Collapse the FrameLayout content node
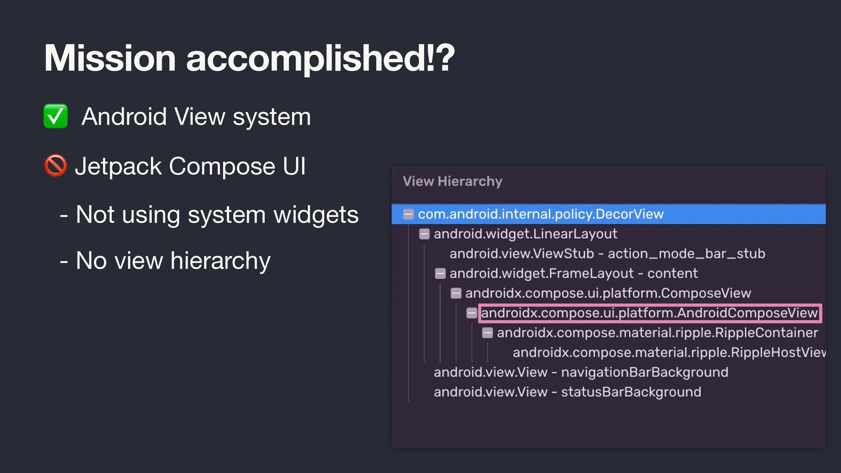 tap(440, 274)
